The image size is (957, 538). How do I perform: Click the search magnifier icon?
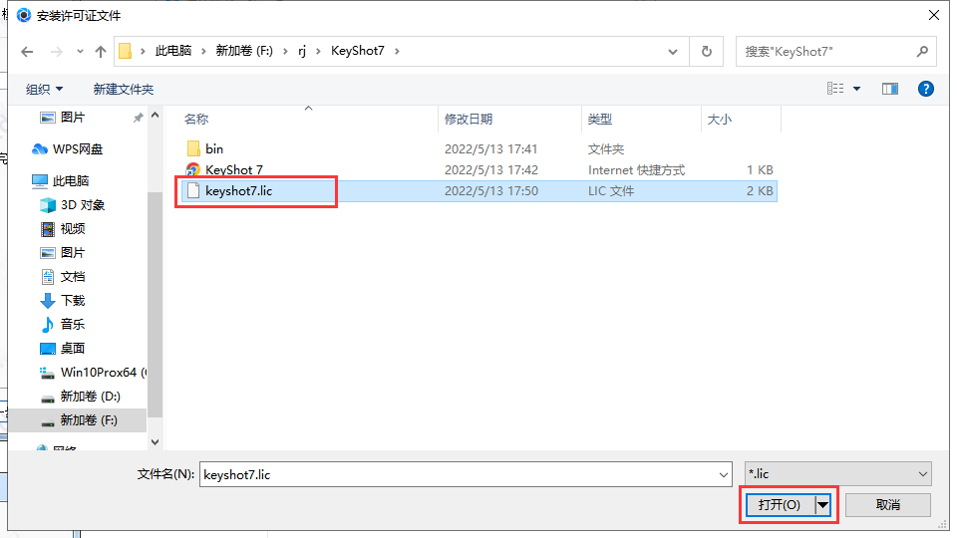pyautogui.click(x=922, y=52)
